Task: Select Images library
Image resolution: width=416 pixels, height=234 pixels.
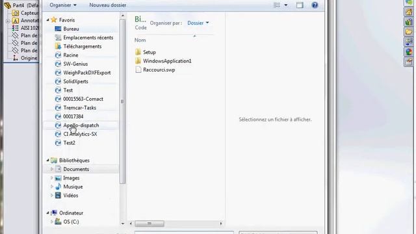Action: 71,177
